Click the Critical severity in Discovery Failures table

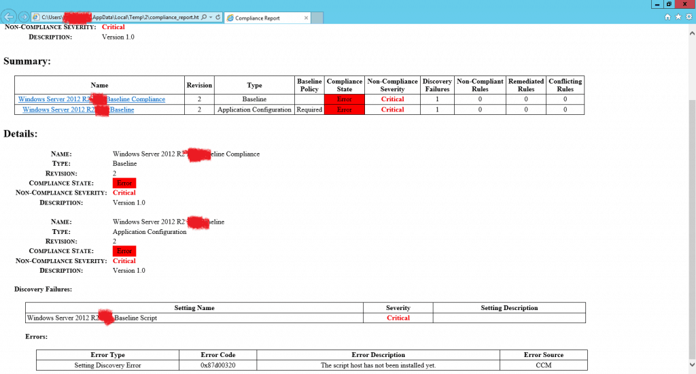(398, 318)
